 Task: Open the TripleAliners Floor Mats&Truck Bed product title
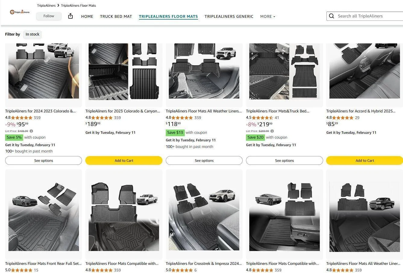(x=278, y=111)
